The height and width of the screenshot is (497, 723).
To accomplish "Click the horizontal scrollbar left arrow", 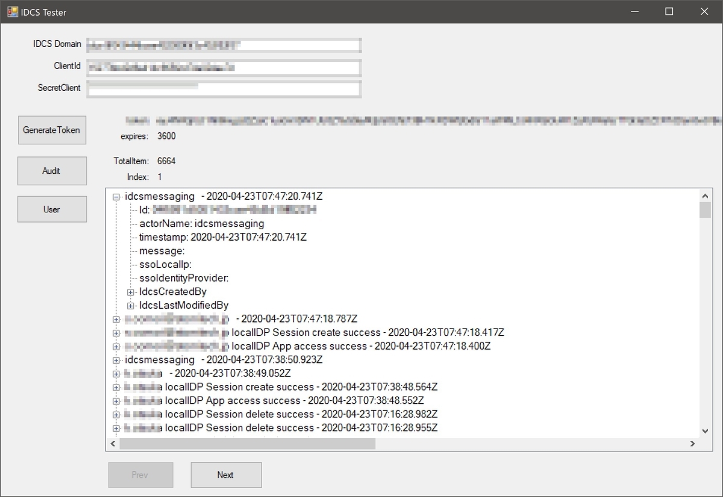I will click(x=113, y=443).
